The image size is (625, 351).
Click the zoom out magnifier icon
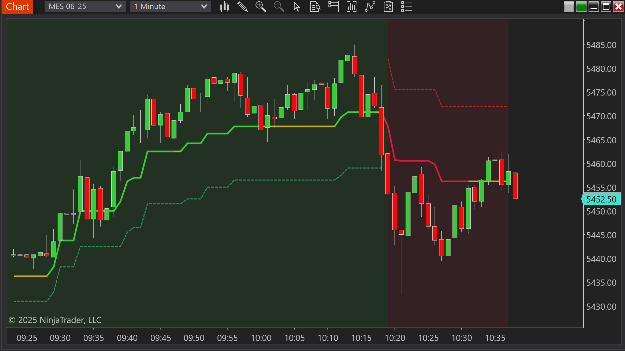tap(279, 6)
